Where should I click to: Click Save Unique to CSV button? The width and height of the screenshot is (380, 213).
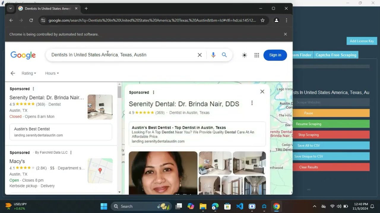coord(331,156)
